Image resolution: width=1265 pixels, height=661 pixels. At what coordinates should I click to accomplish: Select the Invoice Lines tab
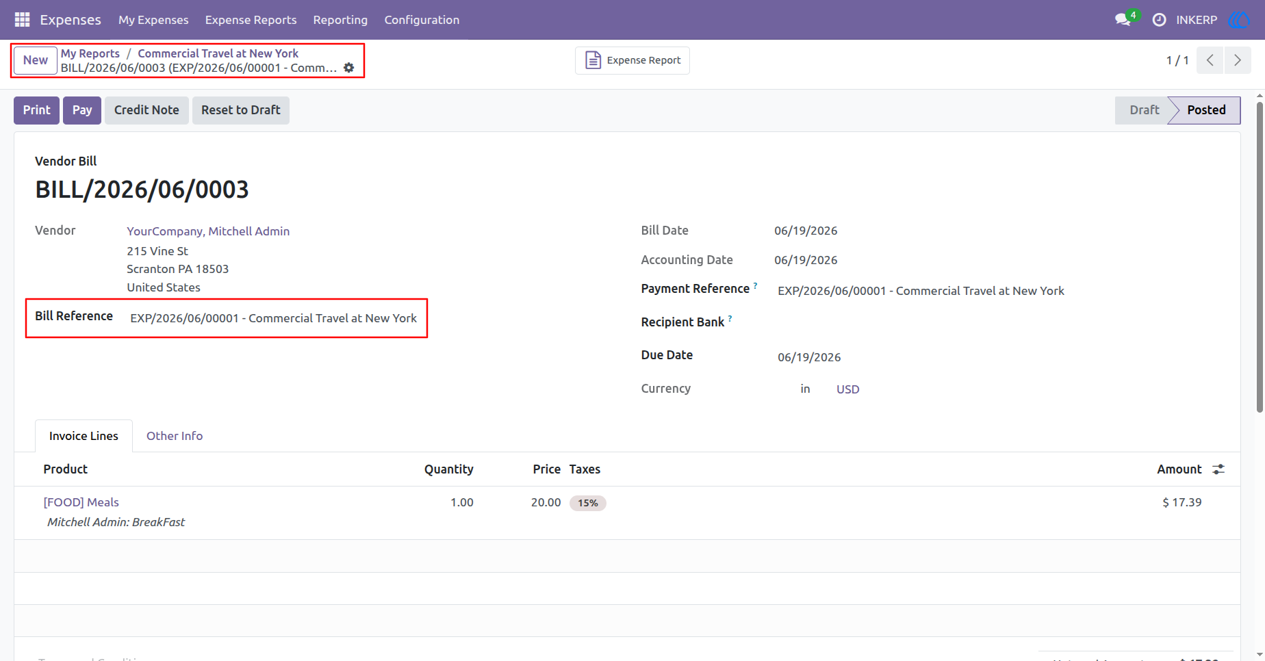tap(84, 436)
